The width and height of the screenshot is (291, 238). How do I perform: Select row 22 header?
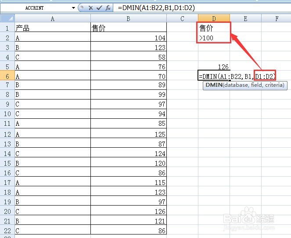(7, 231)
